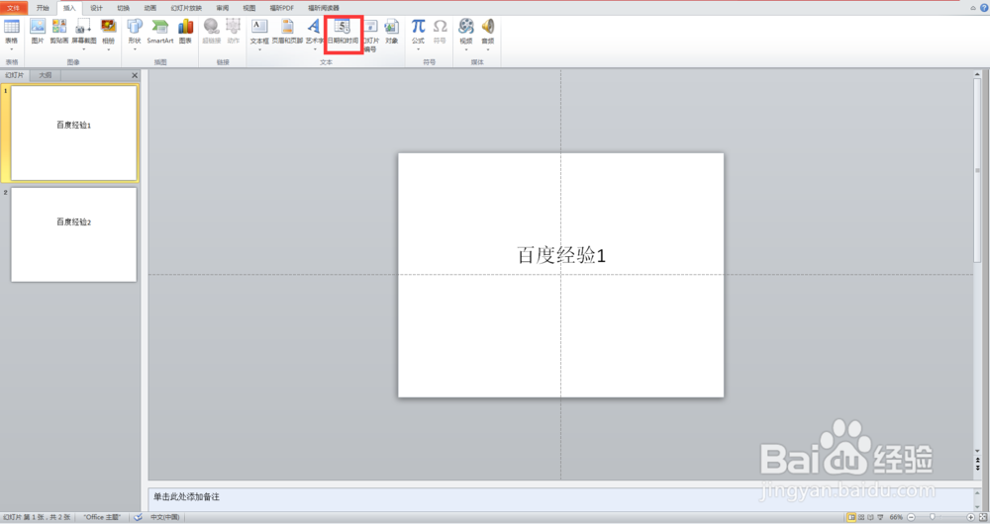This screenshot has width=990, height=524.
Task: Zoom out with minus button
Action: point(911,517)
